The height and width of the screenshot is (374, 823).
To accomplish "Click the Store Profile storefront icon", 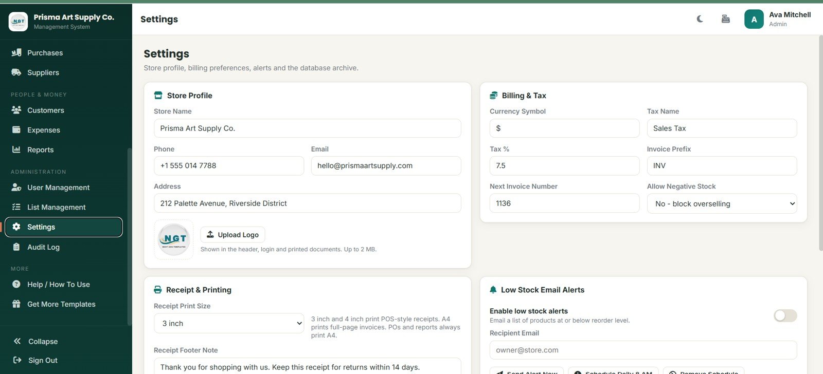I will point(158,96).
